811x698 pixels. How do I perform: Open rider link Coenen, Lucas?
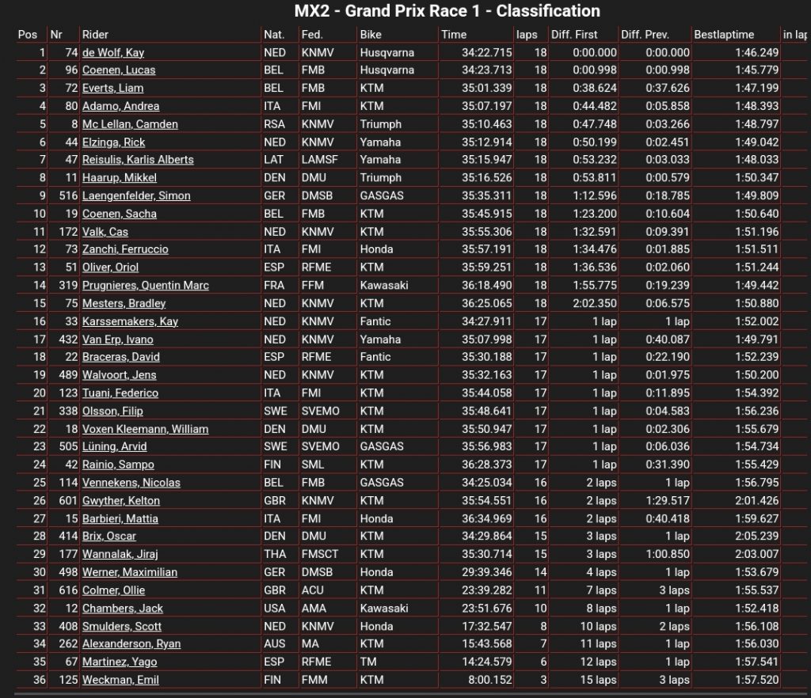coord(119,70)
